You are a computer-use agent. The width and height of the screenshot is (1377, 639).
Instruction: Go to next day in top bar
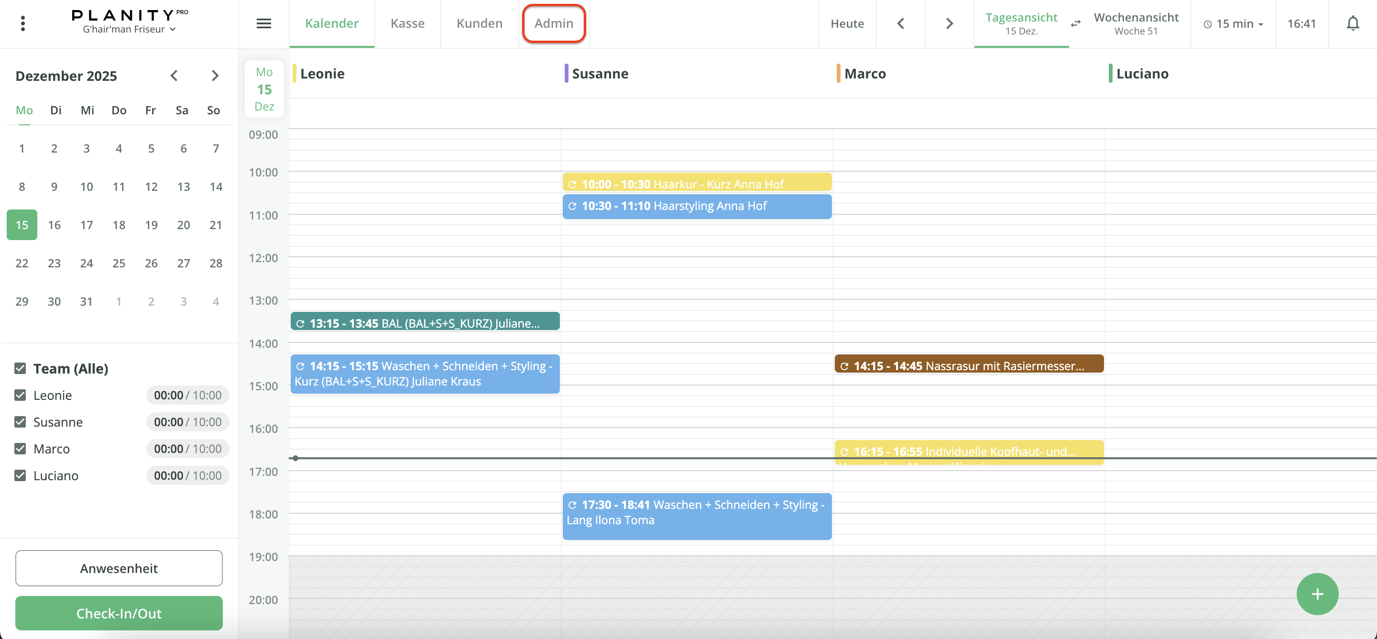tap(949, 23)
